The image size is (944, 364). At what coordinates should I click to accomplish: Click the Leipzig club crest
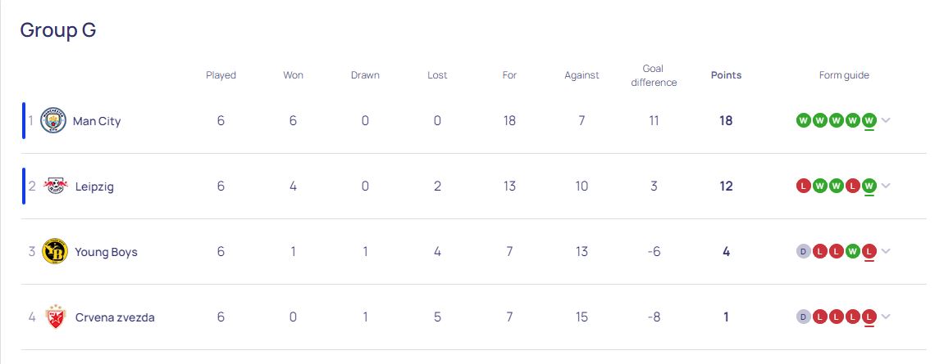coord(56,186)
